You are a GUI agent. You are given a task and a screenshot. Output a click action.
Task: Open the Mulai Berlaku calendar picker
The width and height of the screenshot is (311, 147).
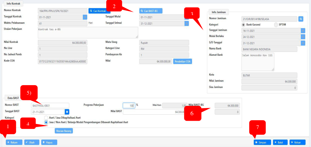click(x=303, y=37)
